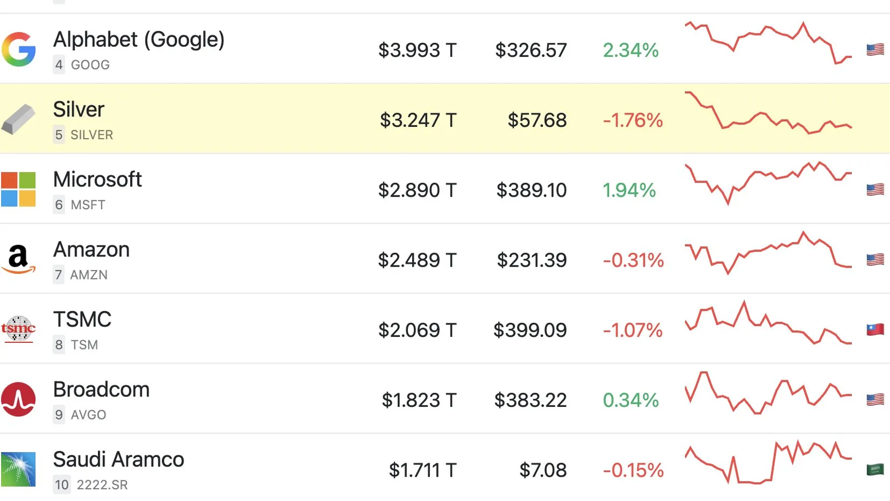Viewport: 890px width, 501px height.
Task: Open the Silver asset page link
Action: (x=78, y=109)
